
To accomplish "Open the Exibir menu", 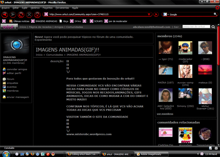I will [25, 8].
